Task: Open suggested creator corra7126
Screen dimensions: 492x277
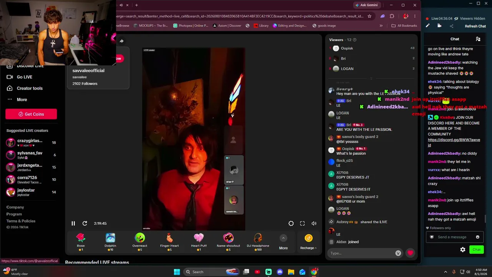Action: tap(31, 180)
